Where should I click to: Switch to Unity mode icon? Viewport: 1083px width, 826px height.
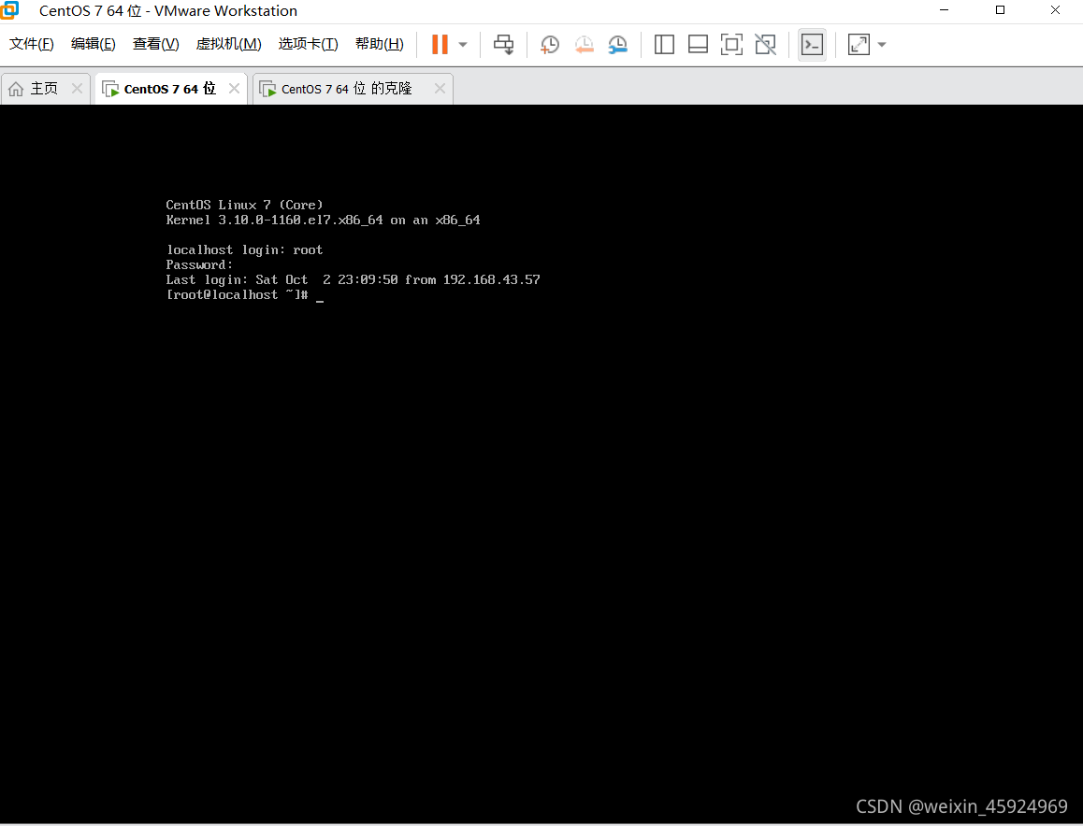coord(765,45)
